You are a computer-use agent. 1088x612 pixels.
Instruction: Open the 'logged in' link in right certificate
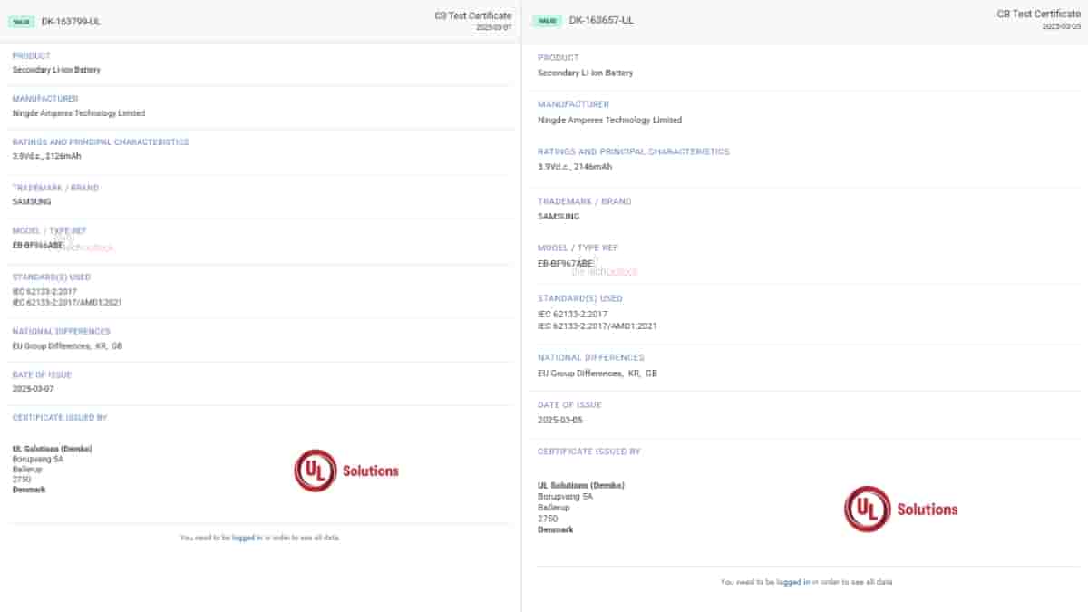pos(793,582)
